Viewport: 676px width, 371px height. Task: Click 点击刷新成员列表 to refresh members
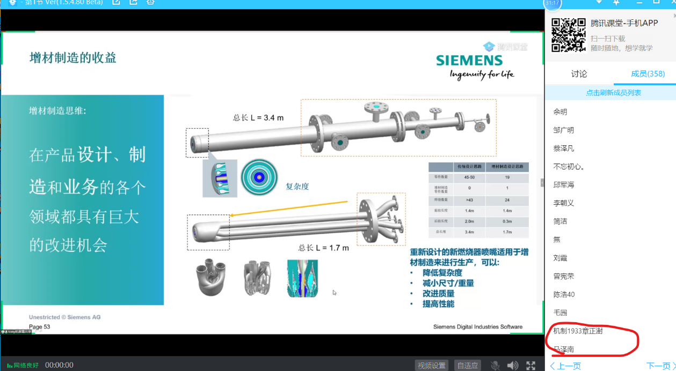613,92
